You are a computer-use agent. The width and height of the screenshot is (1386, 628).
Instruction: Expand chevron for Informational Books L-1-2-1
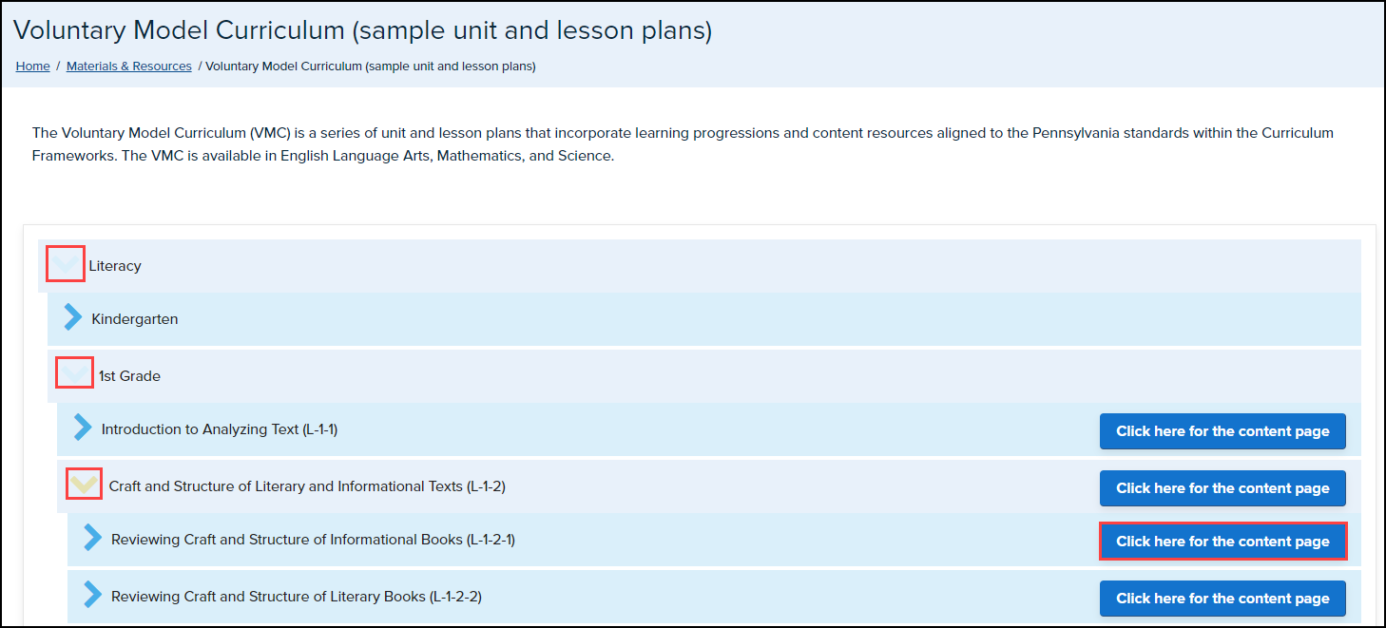(x=92, y=539)
